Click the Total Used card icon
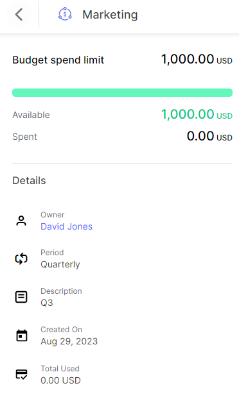Image resolution: width=239 pixels, height=397 pixels. pyautogui.click(x=22, y=374)
